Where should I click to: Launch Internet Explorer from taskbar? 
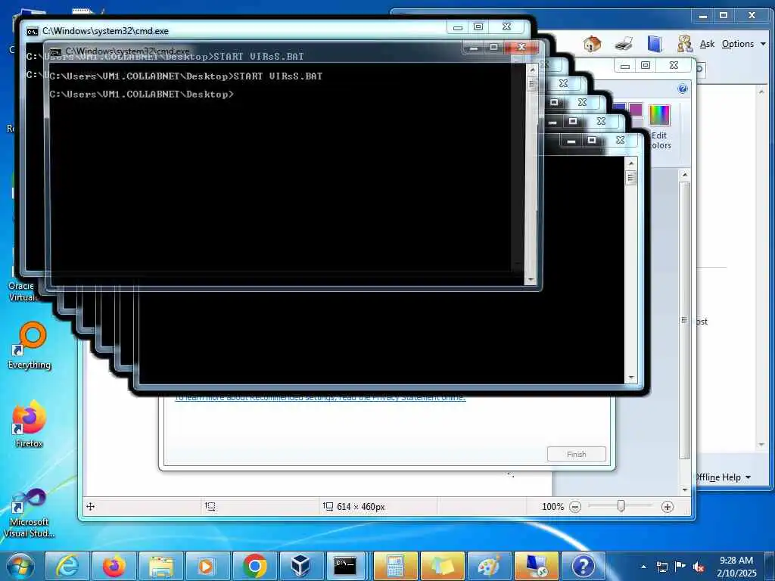click(67, 566)
